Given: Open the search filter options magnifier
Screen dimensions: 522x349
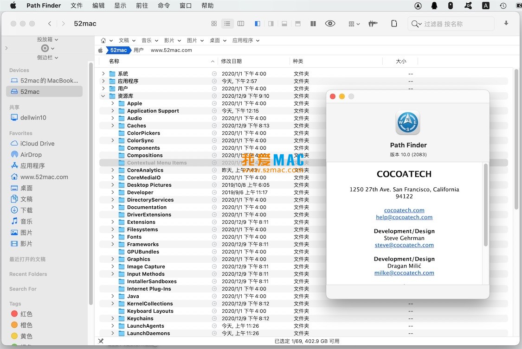Looking at the screenshot, I should click(x=416, y=24).
